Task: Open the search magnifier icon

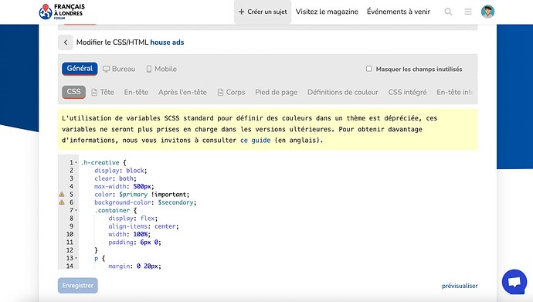Action: [x=448, y=12]
